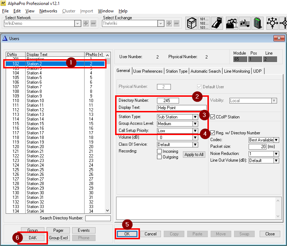Expand the Group Access Level dropdown

195,124
